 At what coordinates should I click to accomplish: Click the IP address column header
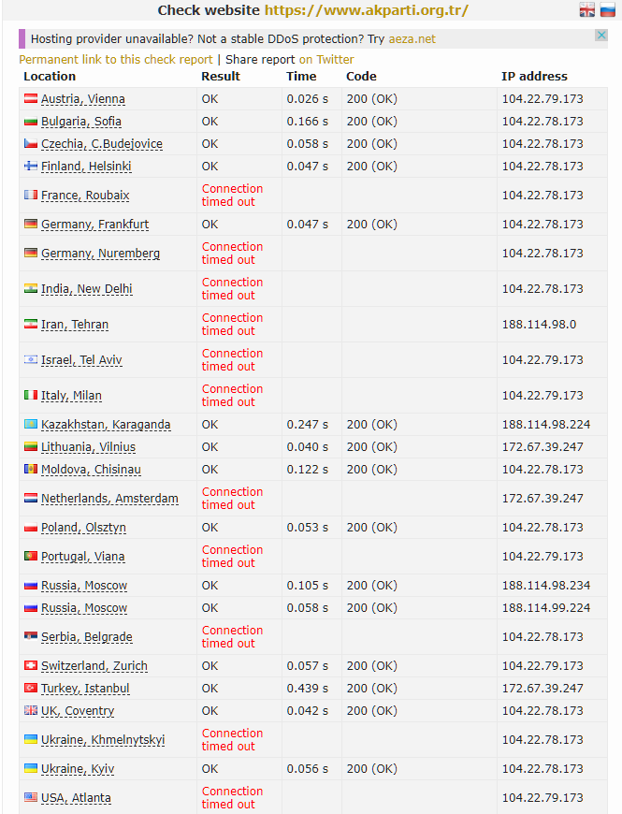534,77
